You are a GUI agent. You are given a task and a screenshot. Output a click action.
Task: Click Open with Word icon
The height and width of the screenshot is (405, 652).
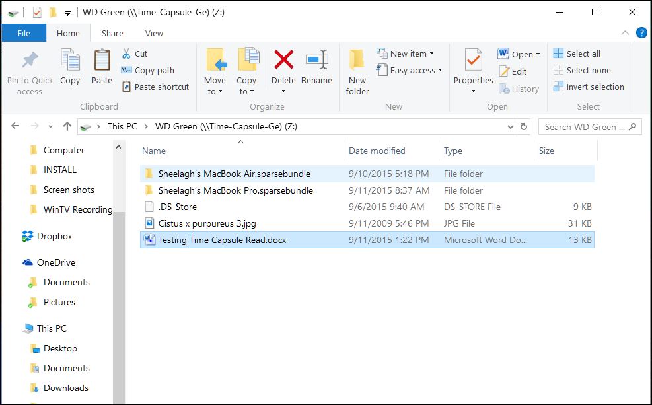pos(503,54)
